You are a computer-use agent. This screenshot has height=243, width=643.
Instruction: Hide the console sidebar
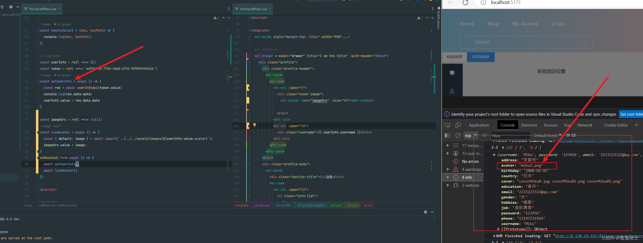tap(448, 136)
